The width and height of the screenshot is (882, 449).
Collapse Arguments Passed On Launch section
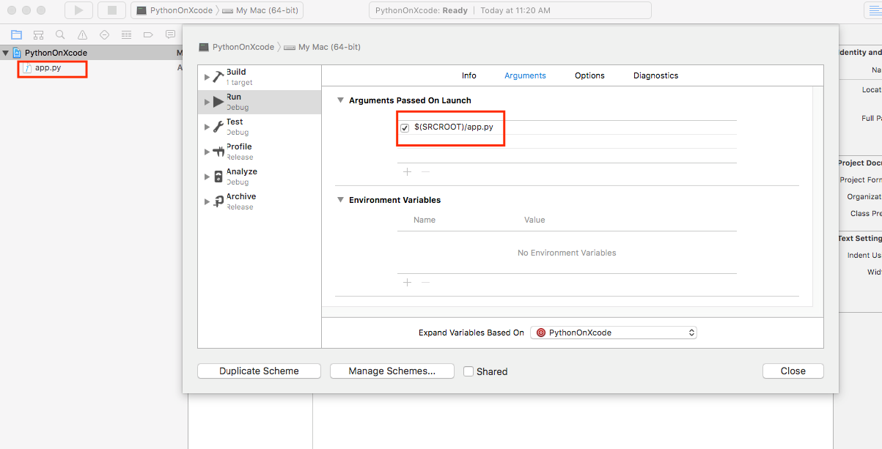340,100
